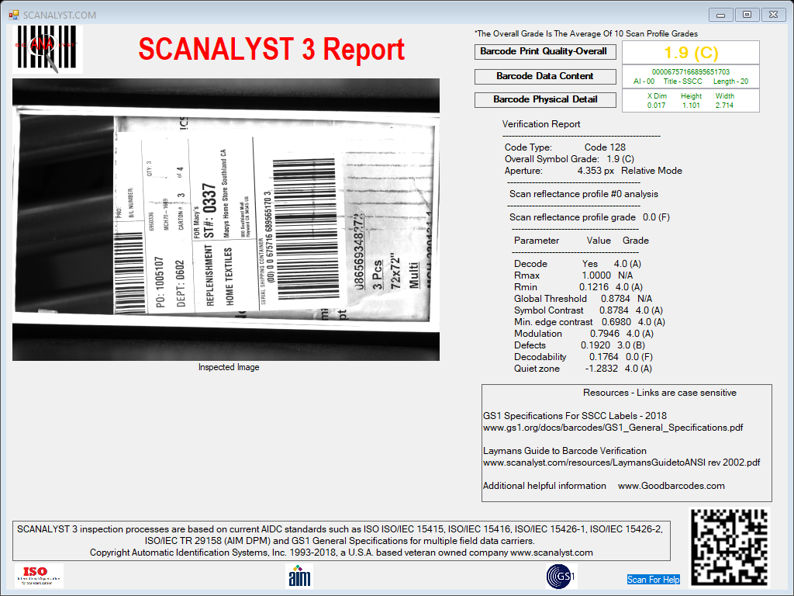794x596 pixels.
Task: Click the inspected label image
Action: pos(226,220)
